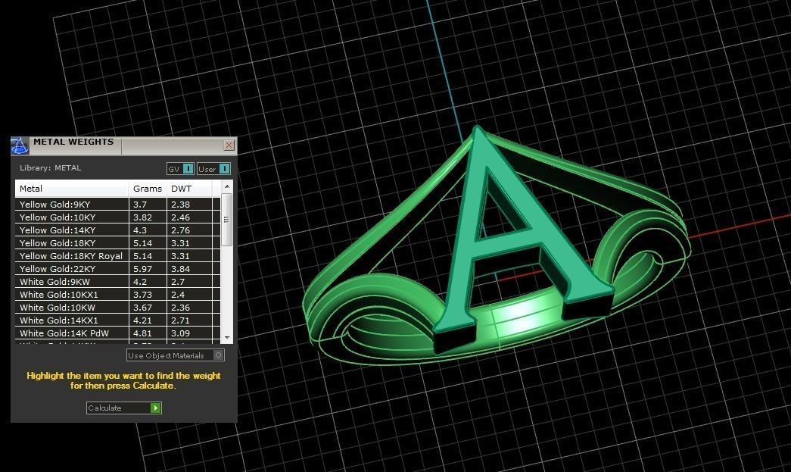Click the Metal Weights panel logo icon
The height and width of the screenshot is (472, 791).
(19, 145)
